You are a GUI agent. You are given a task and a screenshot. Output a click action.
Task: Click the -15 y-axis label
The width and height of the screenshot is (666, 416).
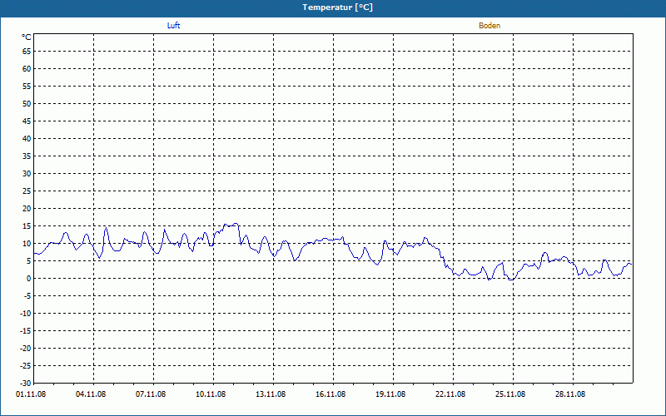click(26, 330)
